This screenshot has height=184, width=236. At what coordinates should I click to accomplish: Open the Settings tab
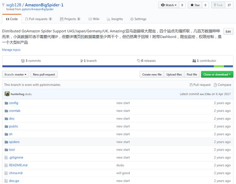[x=138, y=19]
